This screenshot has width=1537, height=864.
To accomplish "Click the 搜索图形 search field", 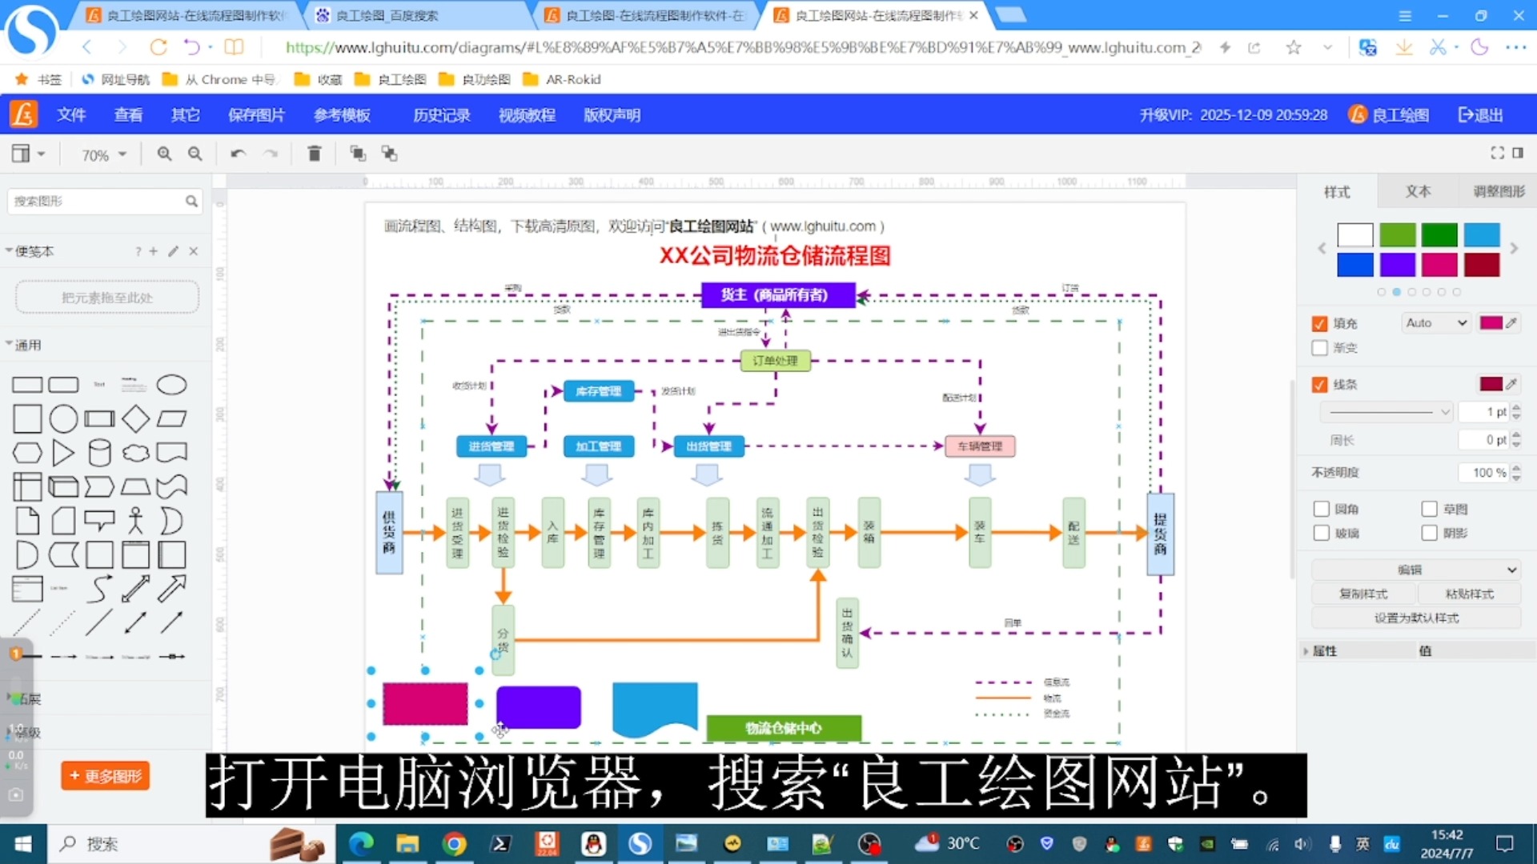I will pos(96,201).
